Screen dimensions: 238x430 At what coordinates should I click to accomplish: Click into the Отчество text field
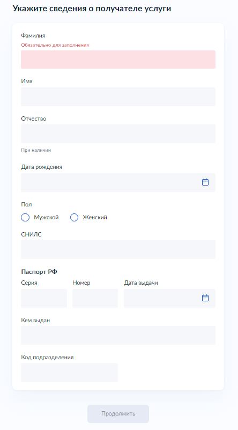(118, 134)
